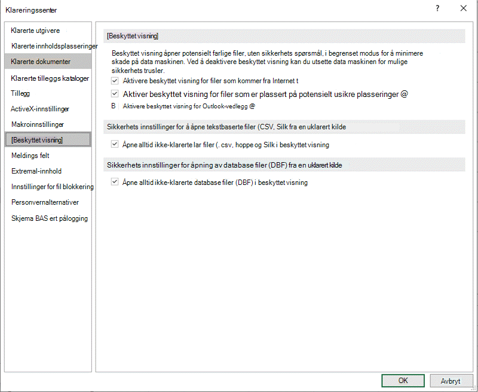Toggle protected view for Outlook-vedlegg checkbox

114,107
